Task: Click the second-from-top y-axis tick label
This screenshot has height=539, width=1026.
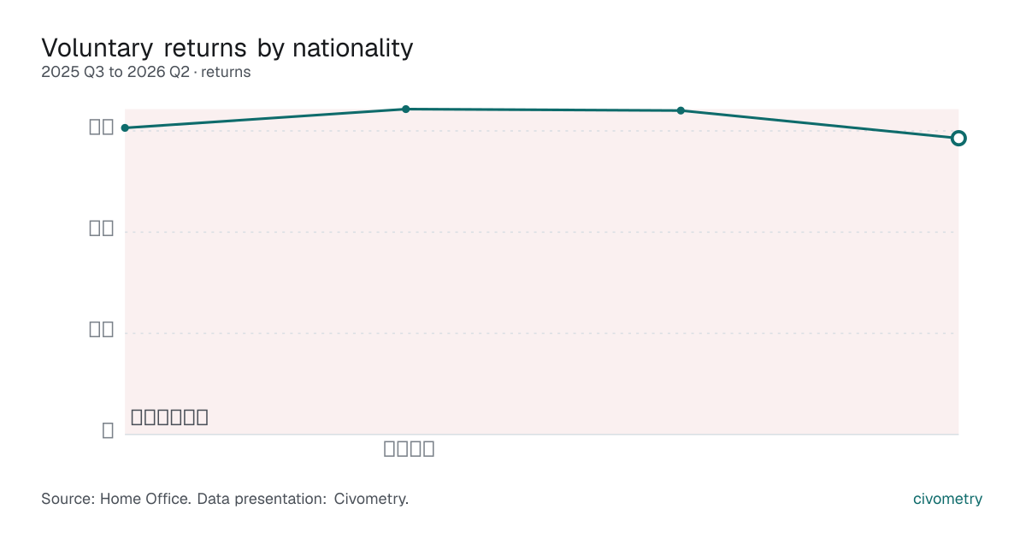Action: click(102, 228)
